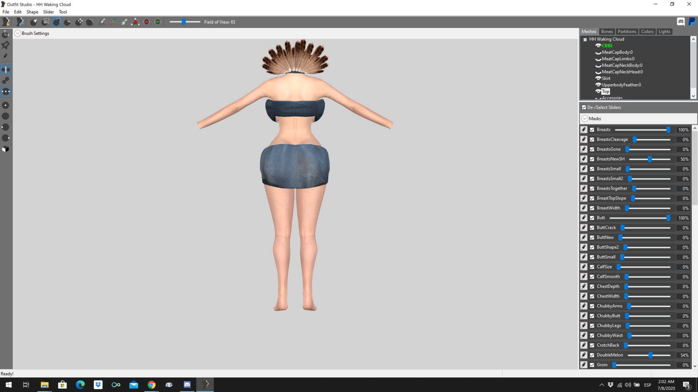Screen dimensions: 698x392
Task: Click the white cube icon in sidebar
Action: tap(6, 149)
